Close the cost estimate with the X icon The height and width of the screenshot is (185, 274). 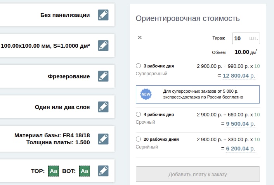click(x=140, y=37)
